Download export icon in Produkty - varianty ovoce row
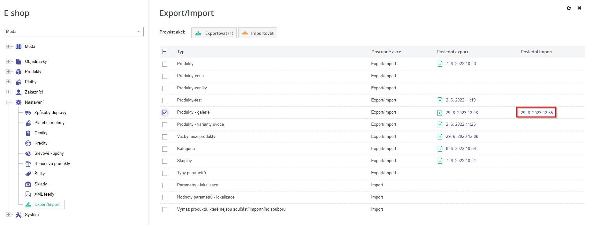 pos(440,124)
